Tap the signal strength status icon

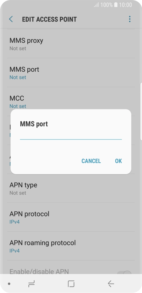(x=96, y=5)
